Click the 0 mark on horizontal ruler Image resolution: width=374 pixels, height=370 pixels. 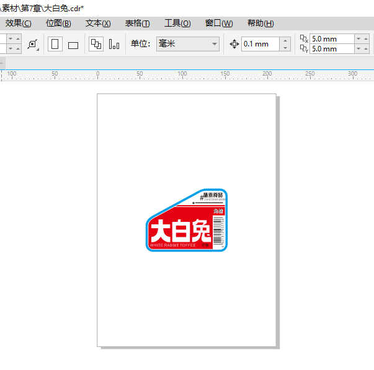click(x=98, y=73)
